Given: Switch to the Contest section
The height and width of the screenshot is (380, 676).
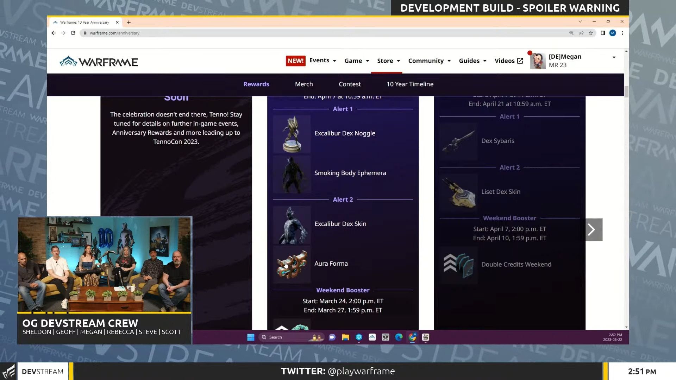Looking at the screenshot, I should point(350,84).
